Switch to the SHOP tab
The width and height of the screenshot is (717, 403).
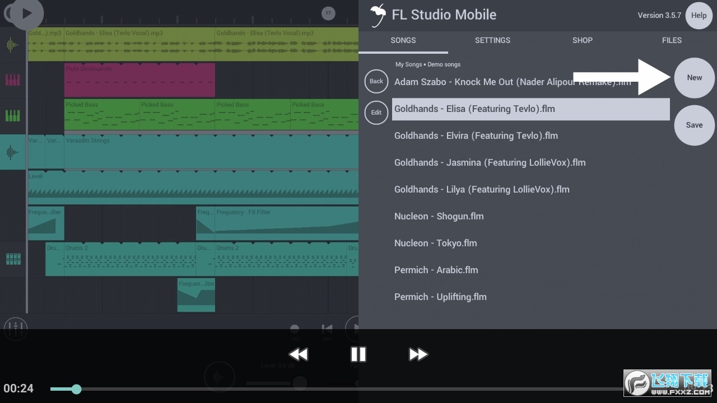(583, 40)
